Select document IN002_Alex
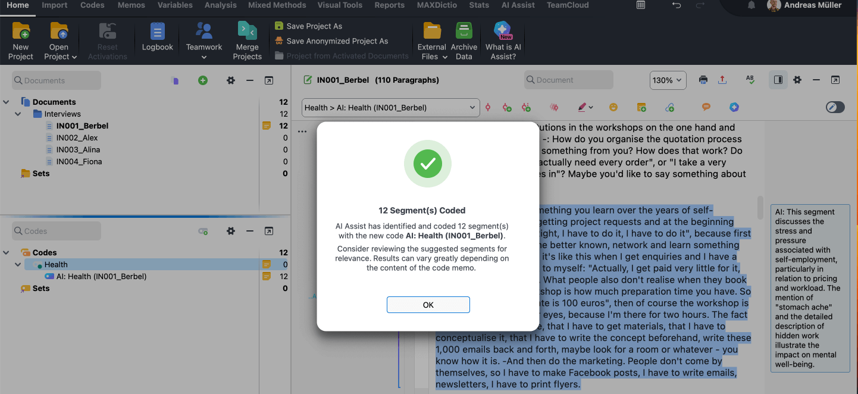Viewport: 858px width, 394px height. click(77, 137)
